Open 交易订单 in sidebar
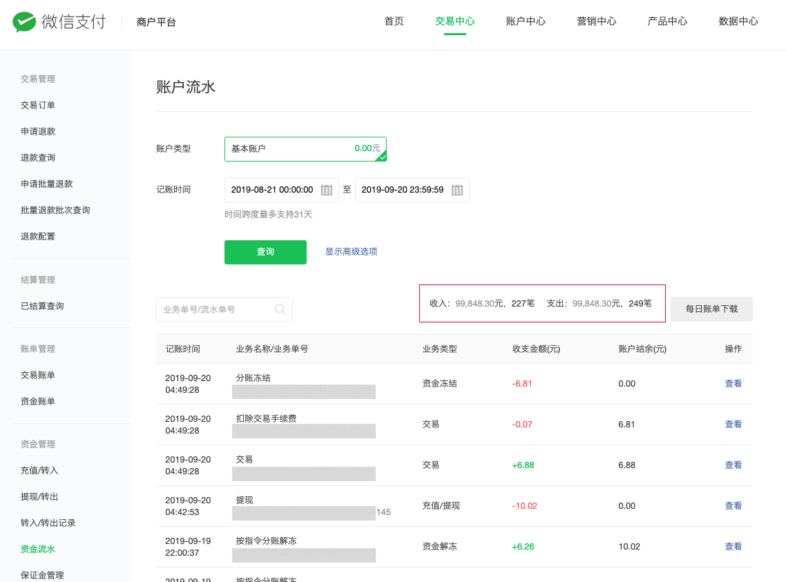Screen dimensions: 786x582 click(37, 105)
